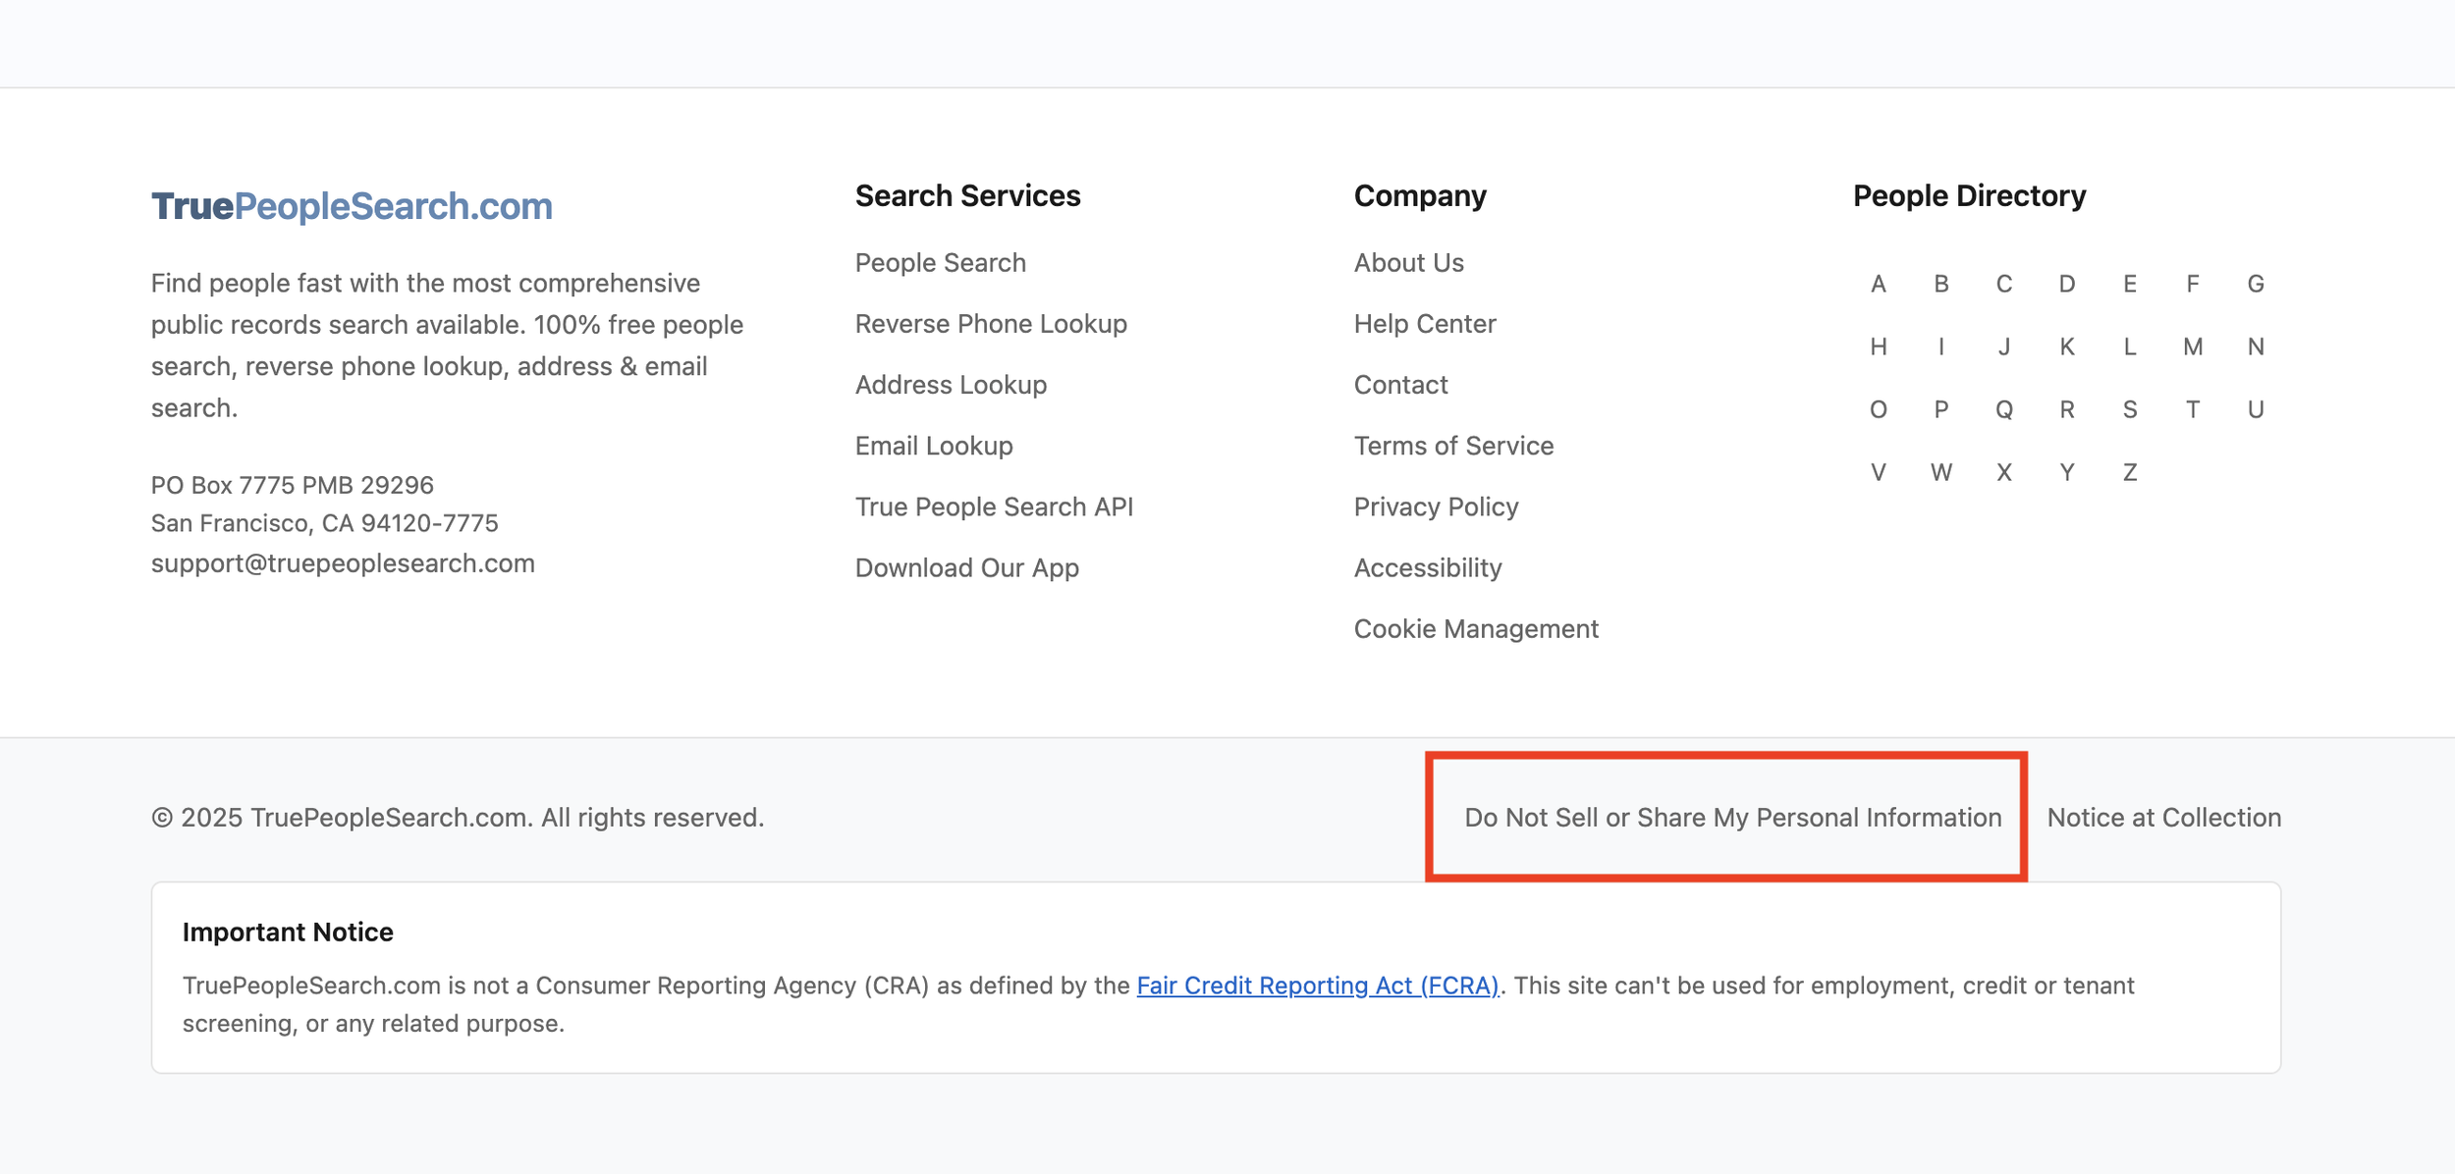Open the Contact page link
The width and height of the screenshot is (2455, 1174).
[x=1400, y=385]
